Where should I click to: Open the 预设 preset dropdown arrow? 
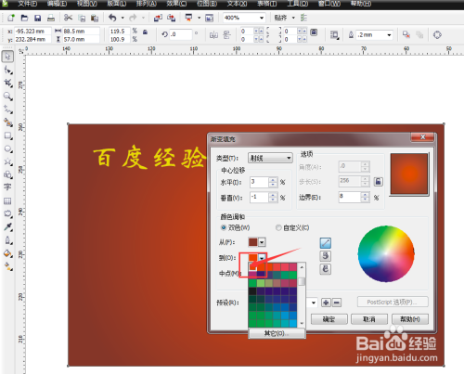pos(314,303)
